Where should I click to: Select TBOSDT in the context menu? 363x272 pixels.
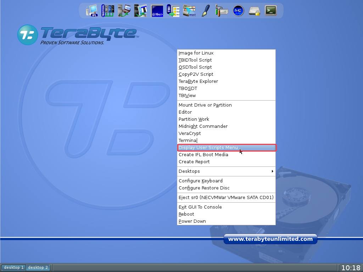[226, 88]
